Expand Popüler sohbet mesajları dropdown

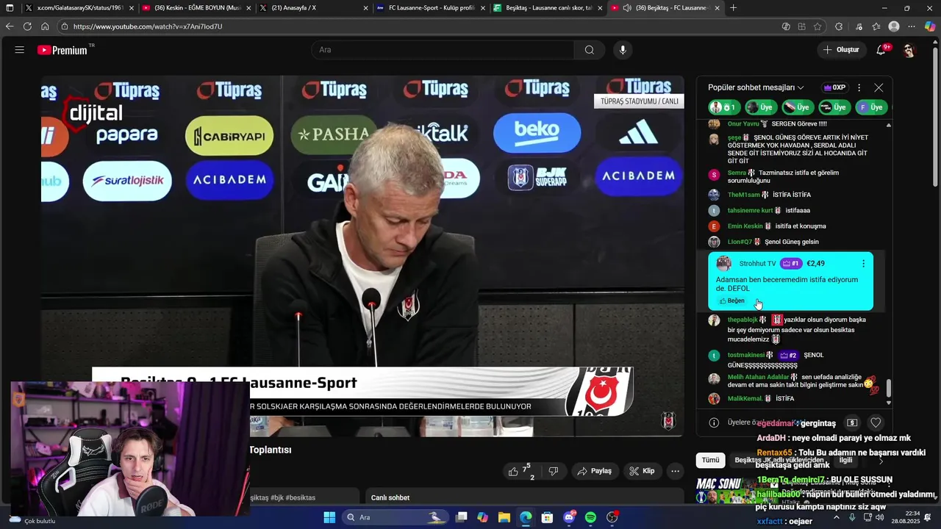point(756,87)
